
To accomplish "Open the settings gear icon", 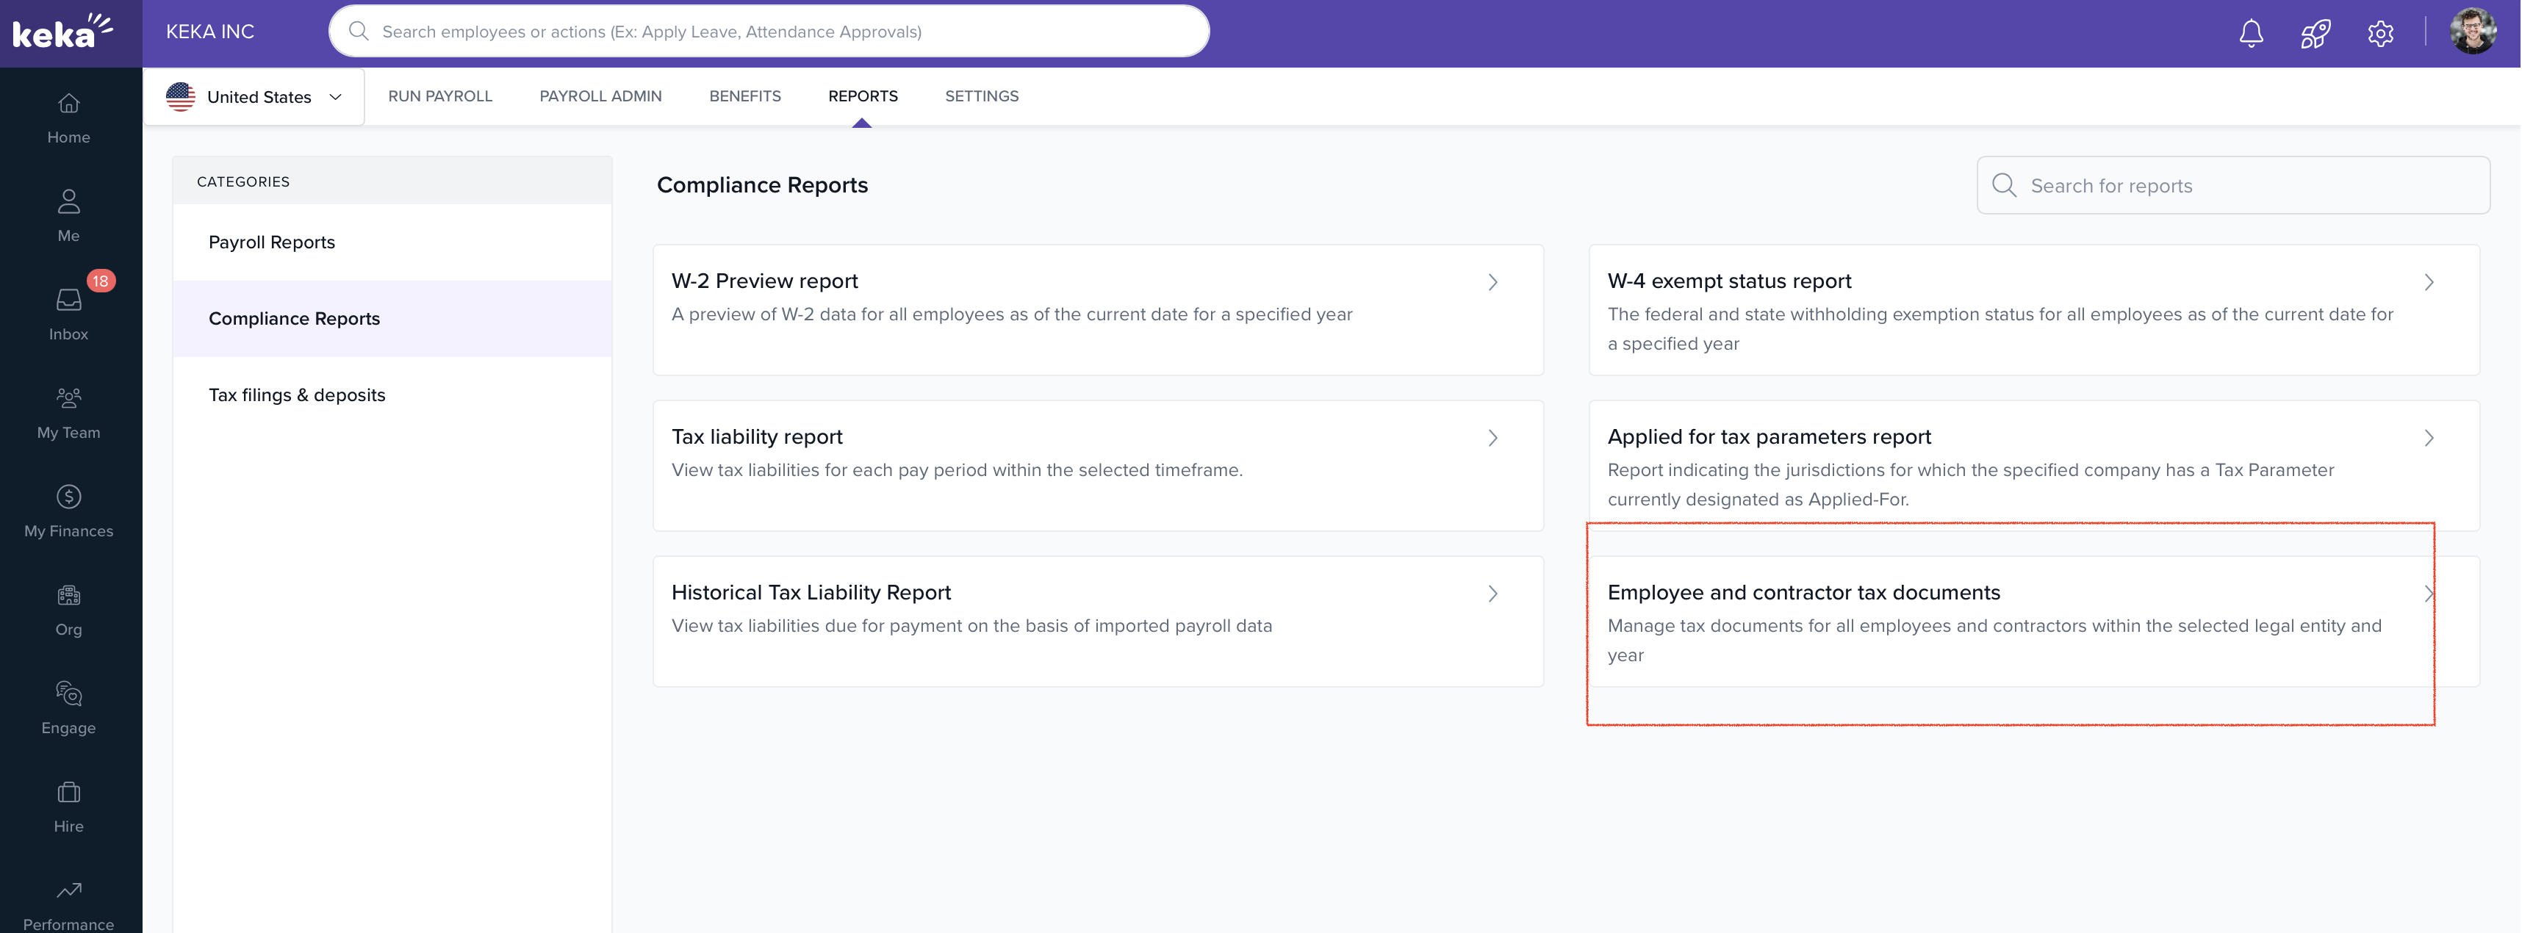I will 2380,33.
